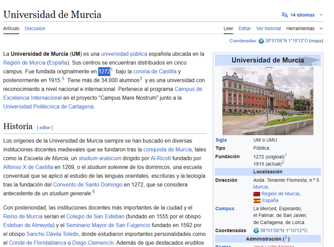Open the Herramientas dropdown menu
The height and width of the screenshot is (247, 334).
(x=305, y=28)
